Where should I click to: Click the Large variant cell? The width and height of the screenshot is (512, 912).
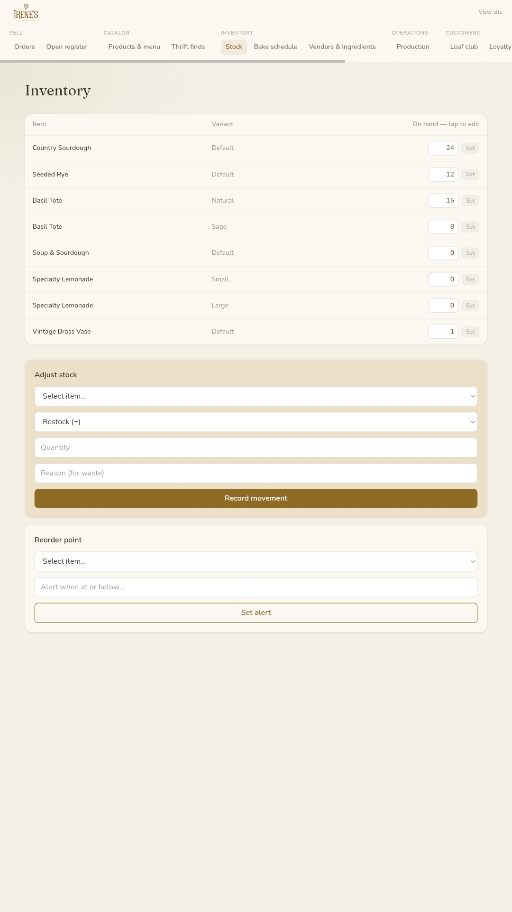(220, 306)
